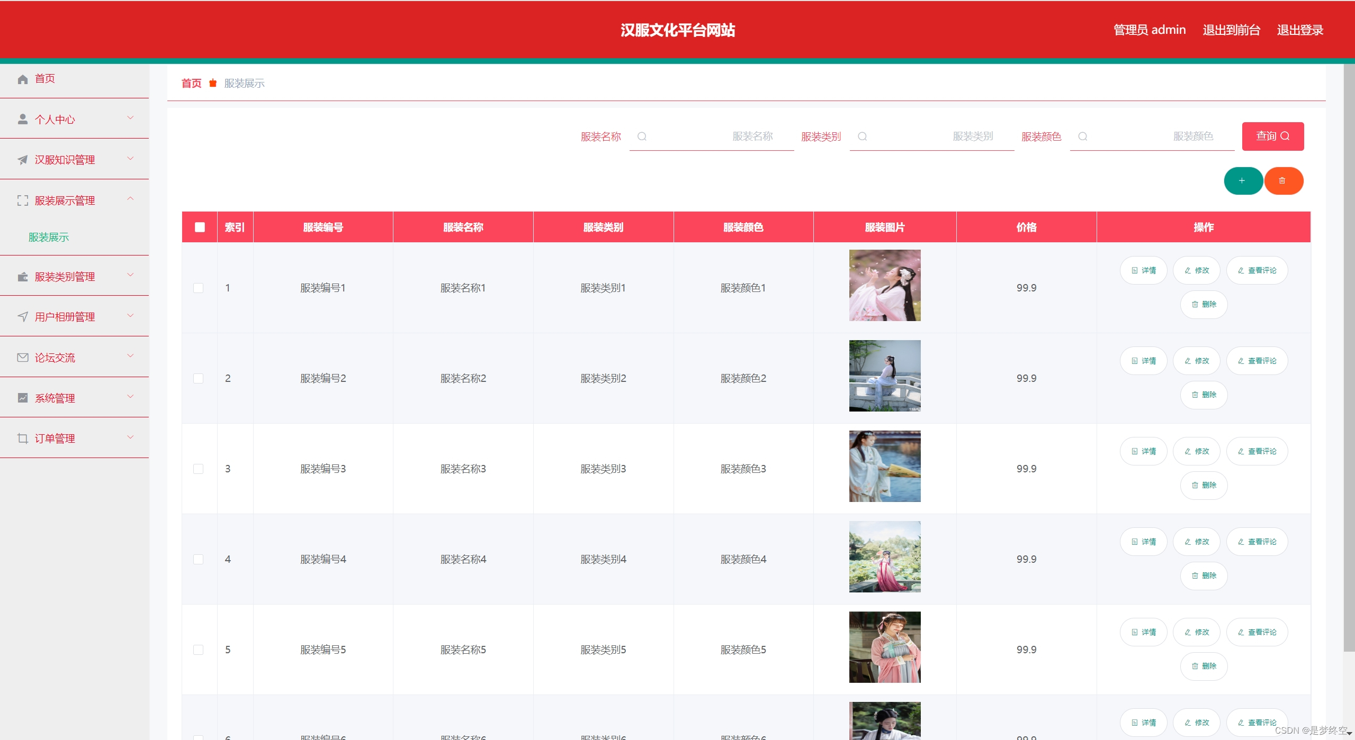The image size is (1355, 740).
Task: Click the home icon beside 首页 in sidebar
Action: [x=22, y=79]
